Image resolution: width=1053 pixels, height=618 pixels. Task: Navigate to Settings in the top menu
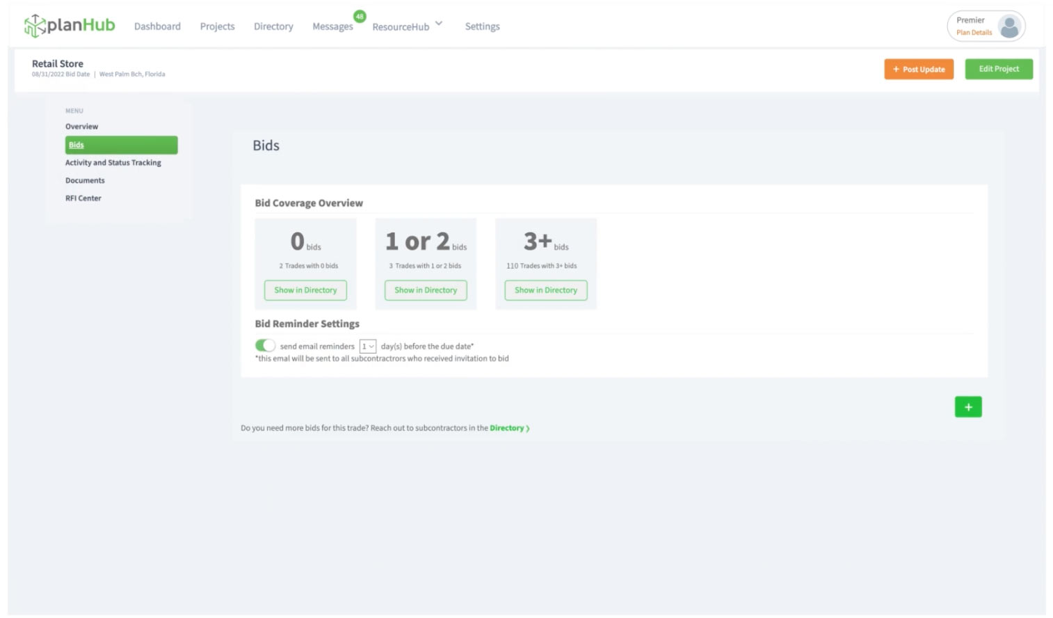pos(482,26)
